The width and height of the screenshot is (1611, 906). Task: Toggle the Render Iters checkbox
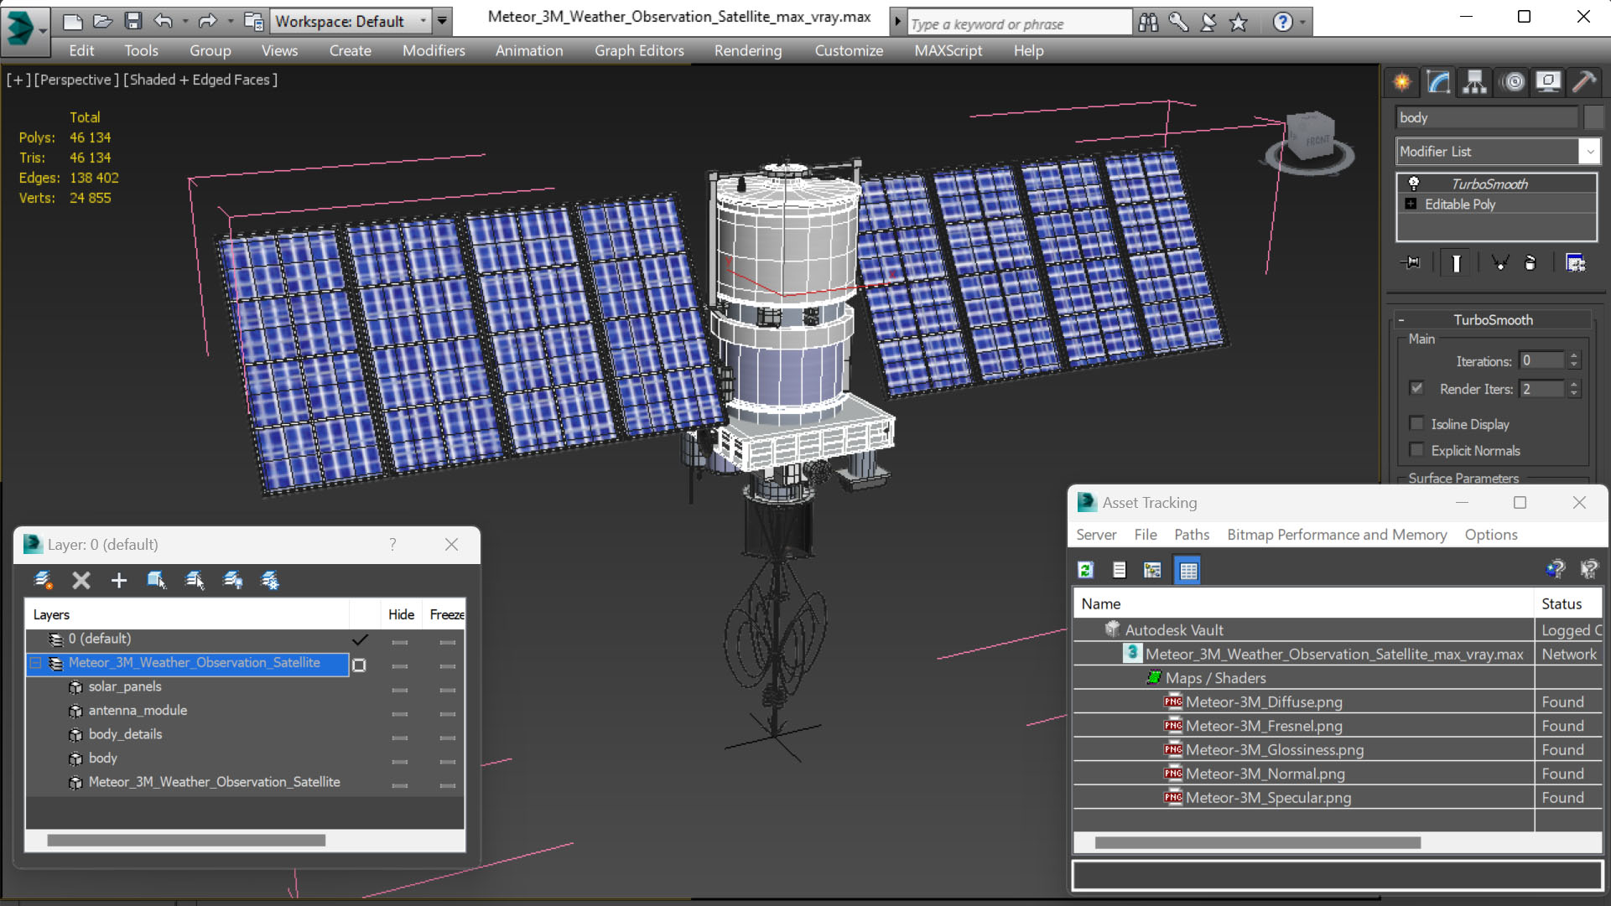click(x=1416, y=388)
